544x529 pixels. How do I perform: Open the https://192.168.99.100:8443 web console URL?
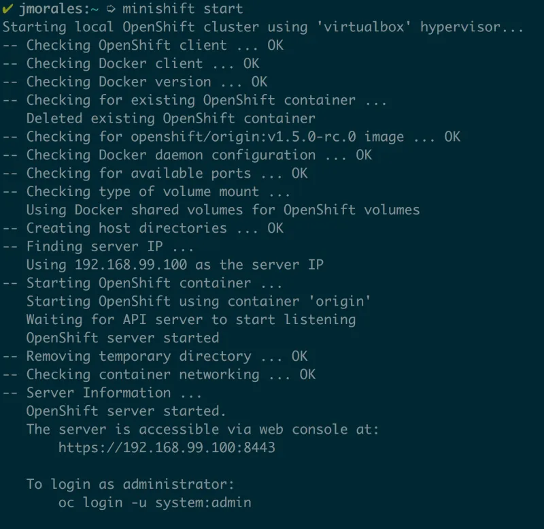coord(167,448)
